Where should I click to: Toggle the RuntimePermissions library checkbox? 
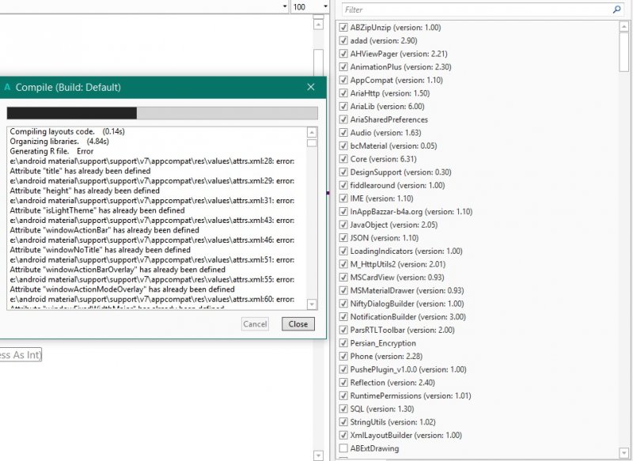[x=343, y=395]
